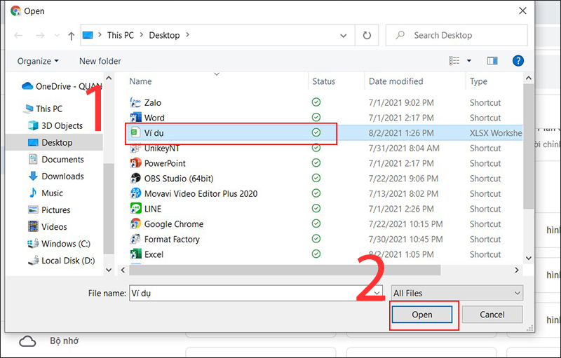561x358 pixels.
Task: Click the Downloads arrow icon in sidebar
Action: tap(33, 176)
